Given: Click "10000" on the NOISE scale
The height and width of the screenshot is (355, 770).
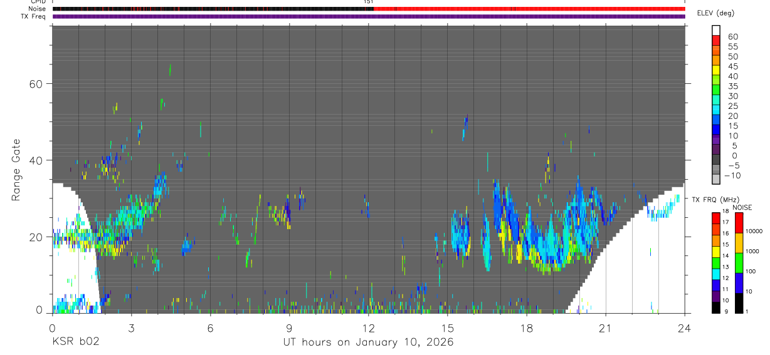Looking at the screenshot, I should point(754,232).
